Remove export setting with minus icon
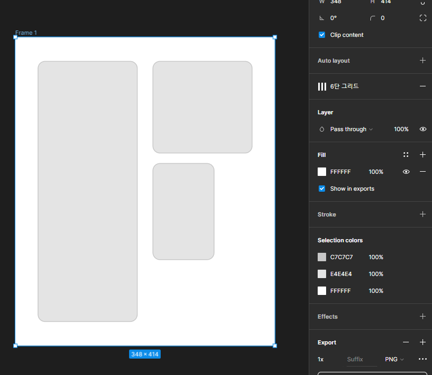Screen dimensions: 432x375 (x=406, y=342)
